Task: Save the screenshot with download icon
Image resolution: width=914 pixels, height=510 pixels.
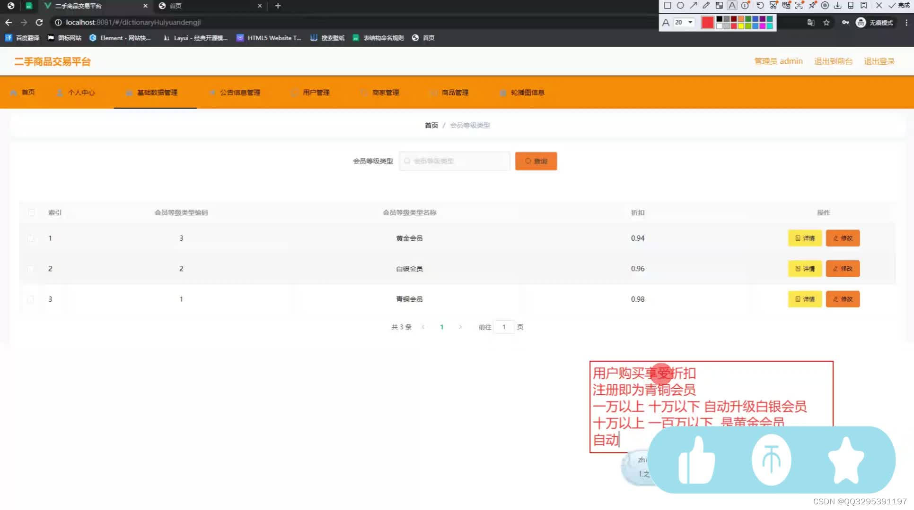Action: [x=838, y=6]
